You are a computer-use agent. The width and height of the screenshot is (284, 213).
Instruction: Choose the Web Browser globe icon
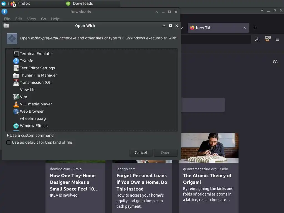(x=16, y=111)
